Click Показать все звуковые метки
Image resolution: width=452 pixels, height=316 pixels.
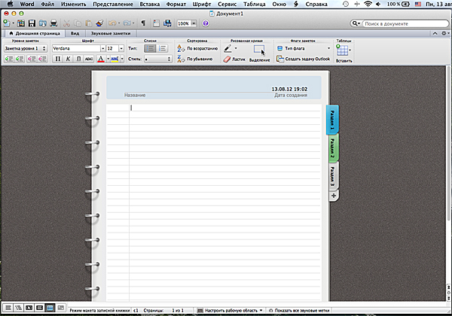click(303, 309)
